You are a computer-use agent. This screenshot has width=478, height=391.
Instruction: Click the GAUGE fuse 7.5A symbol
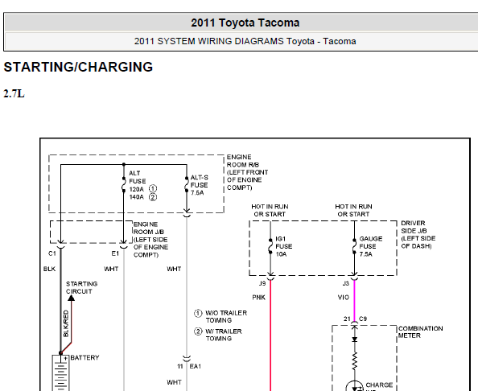[x=354, y=246]
